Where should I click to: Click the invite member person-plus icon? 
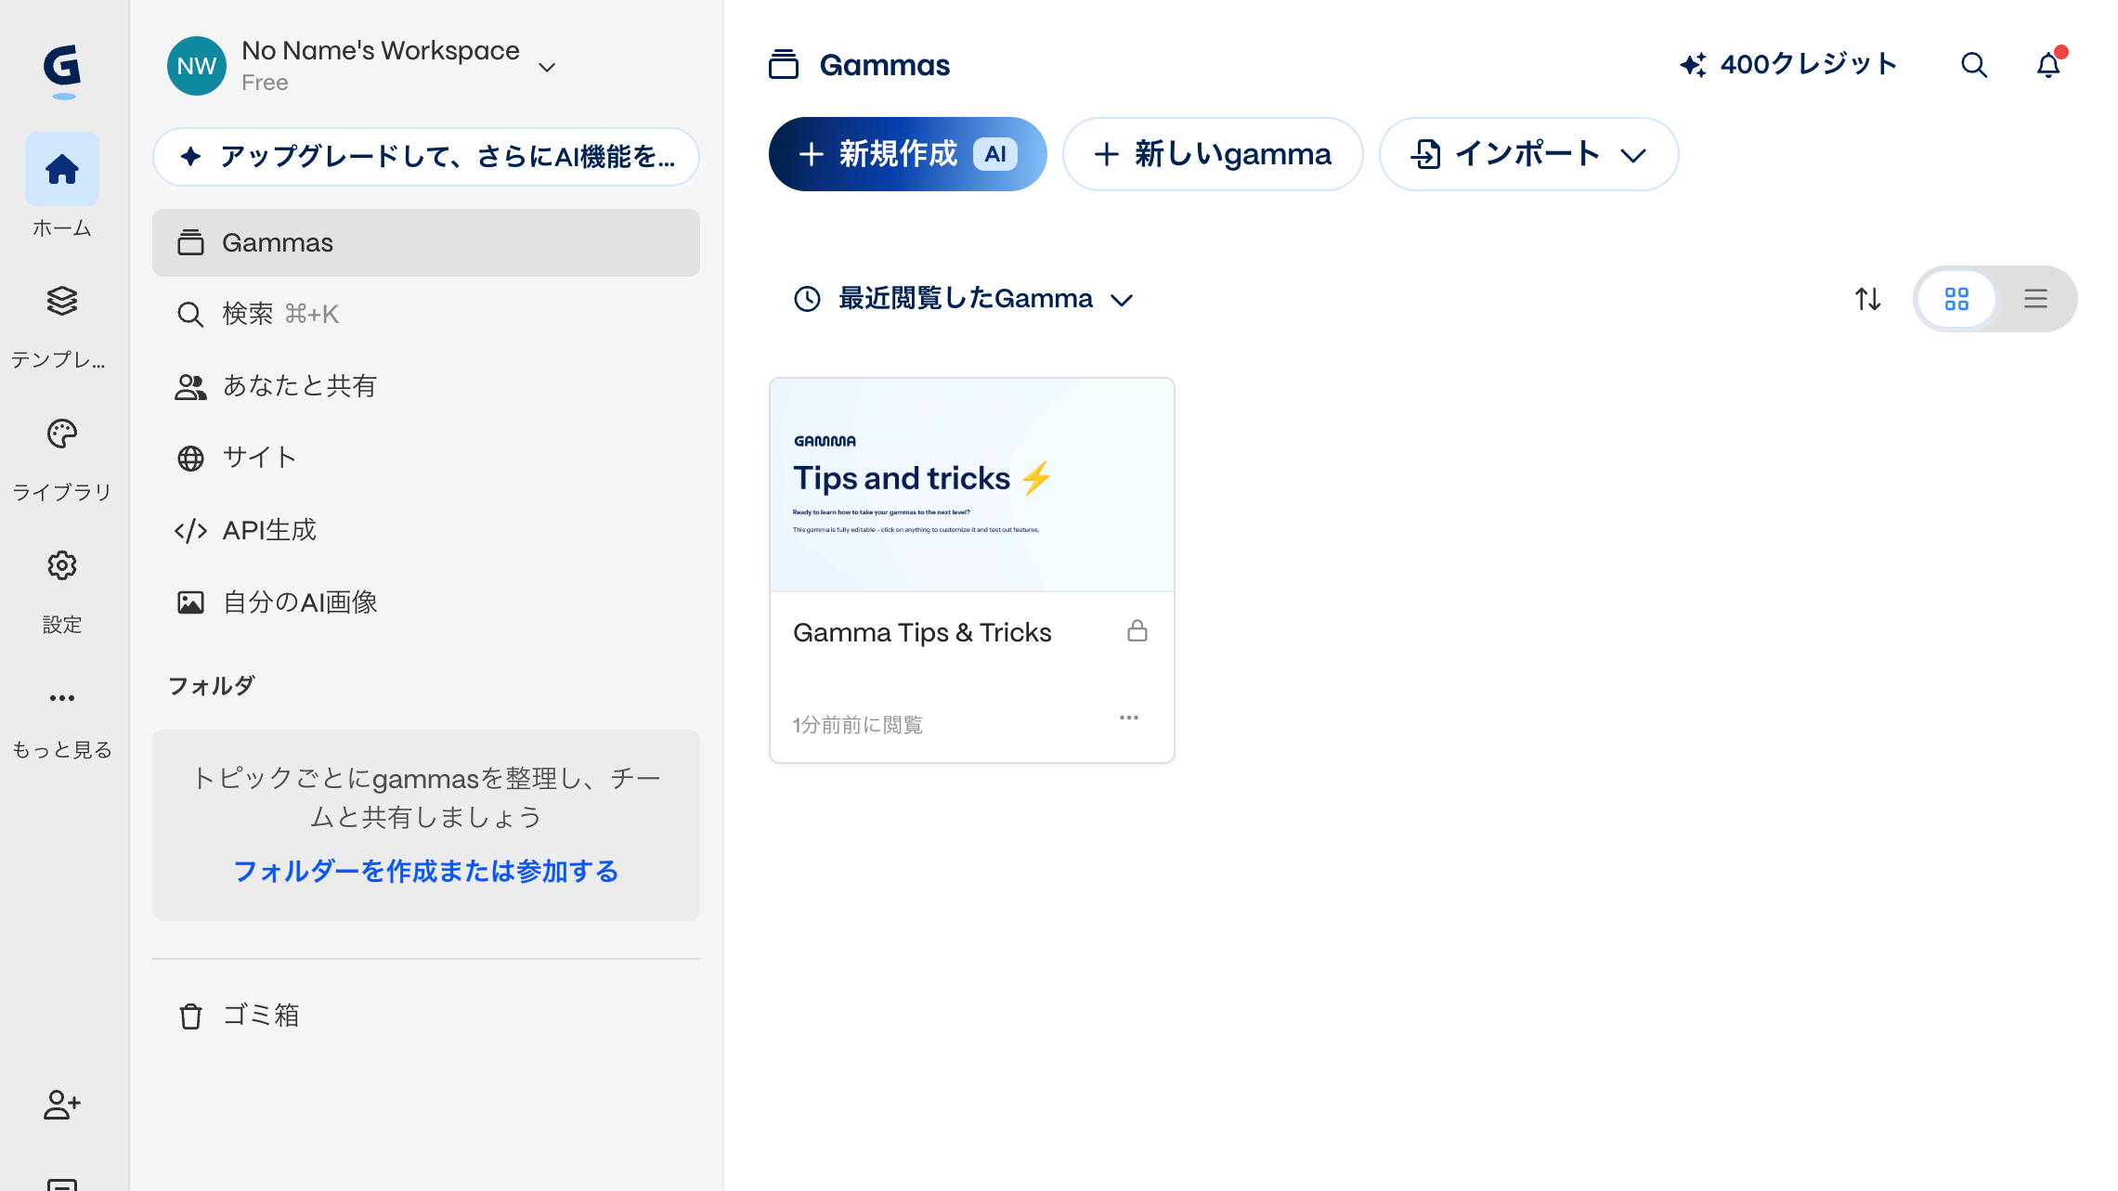pos(62,1104)
